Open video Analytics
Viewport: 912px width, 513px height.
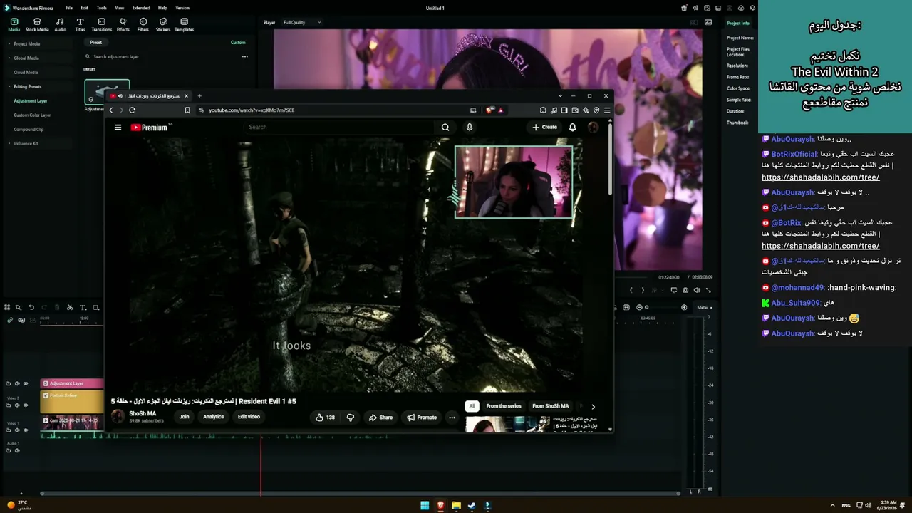[213, 417]
